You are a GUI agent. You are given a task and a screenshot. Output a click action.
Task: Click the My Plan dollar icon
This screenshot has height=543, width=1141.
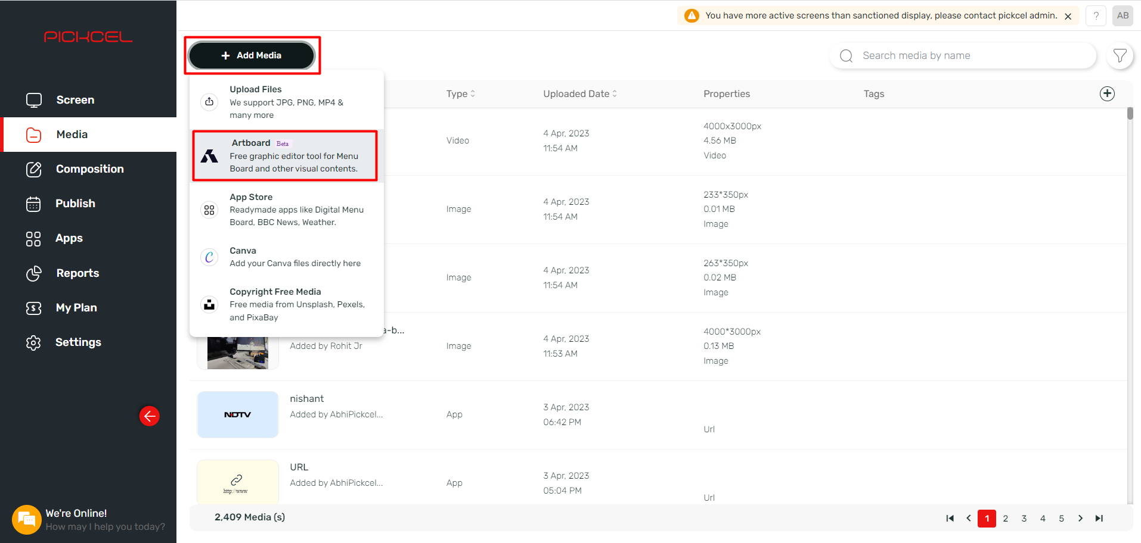[x=34, y=308]
